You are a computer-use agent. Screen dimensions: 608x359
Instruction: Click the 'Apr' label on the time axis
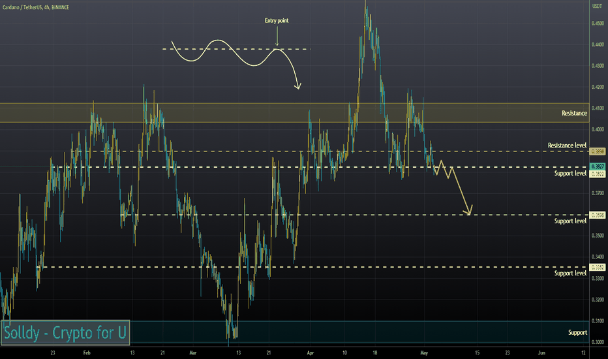pos(311,352)
